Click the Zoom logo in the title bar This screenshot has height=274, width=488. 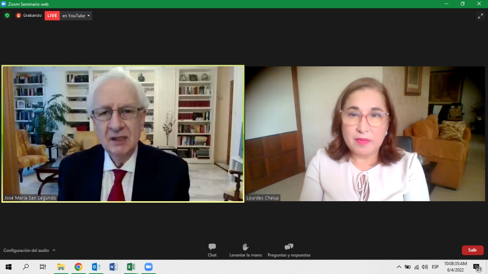(4, 4)
